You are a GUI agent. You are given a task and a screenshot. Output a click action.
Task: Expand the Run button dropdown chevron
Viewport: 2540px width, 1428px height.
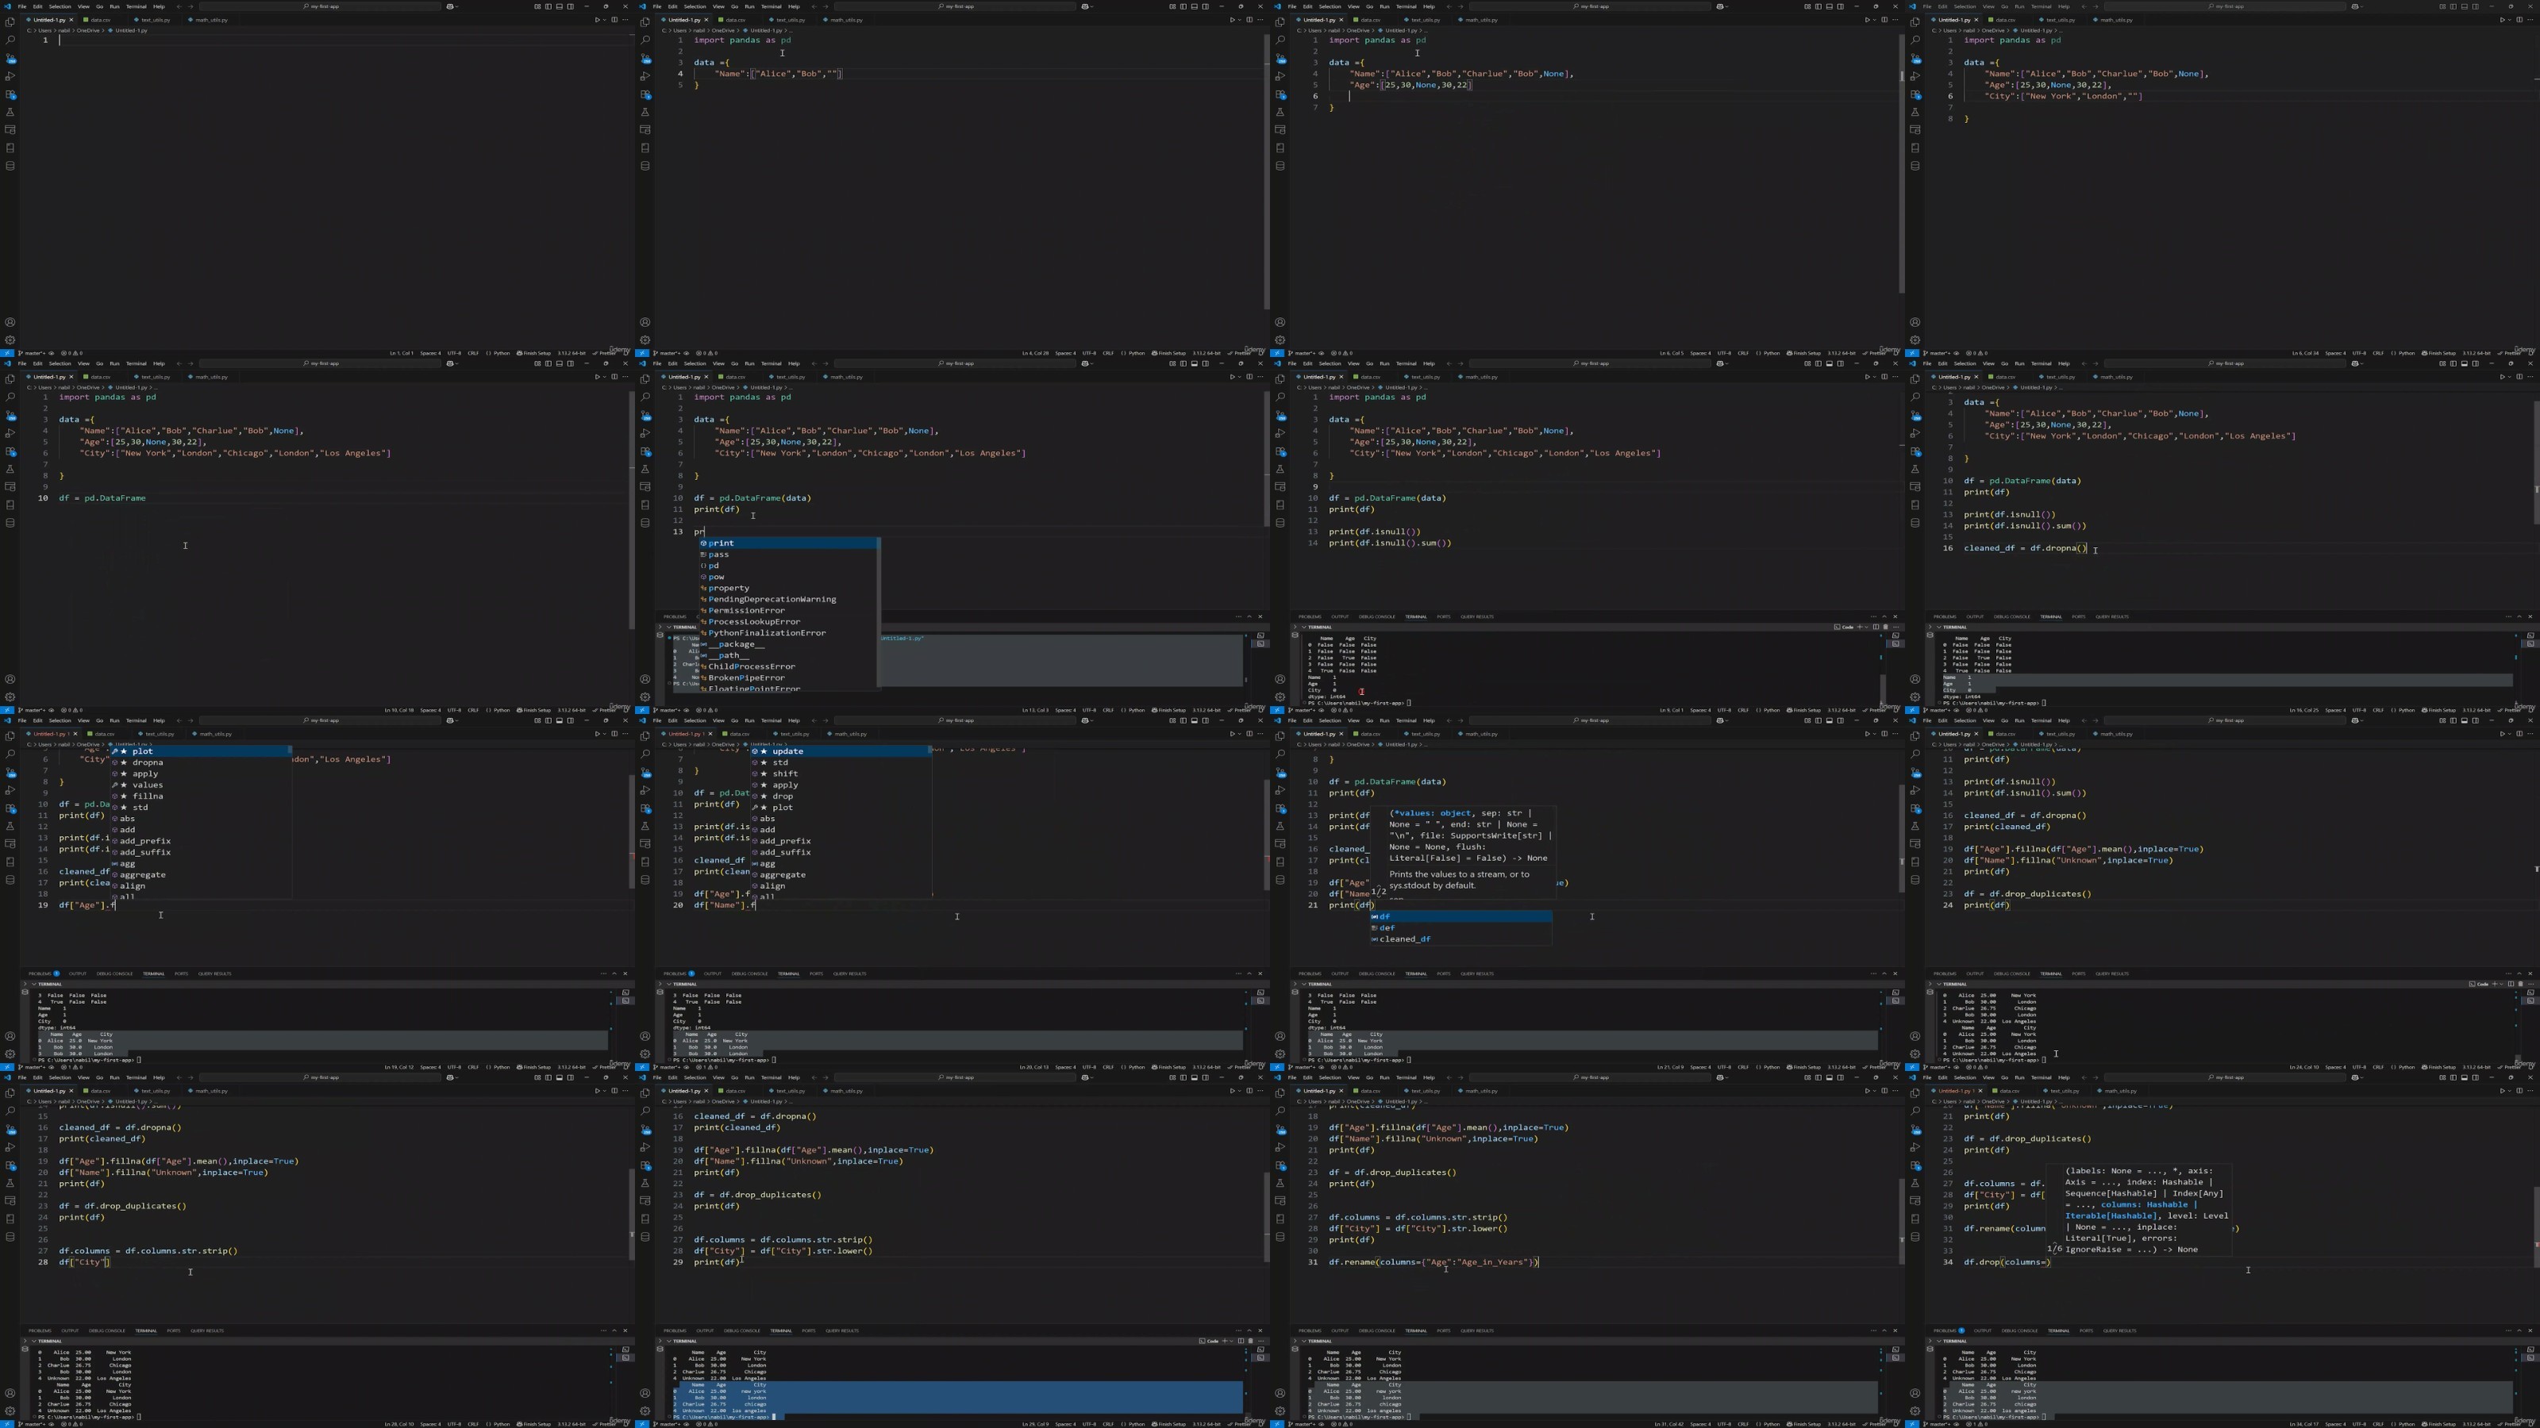(606, 19)
